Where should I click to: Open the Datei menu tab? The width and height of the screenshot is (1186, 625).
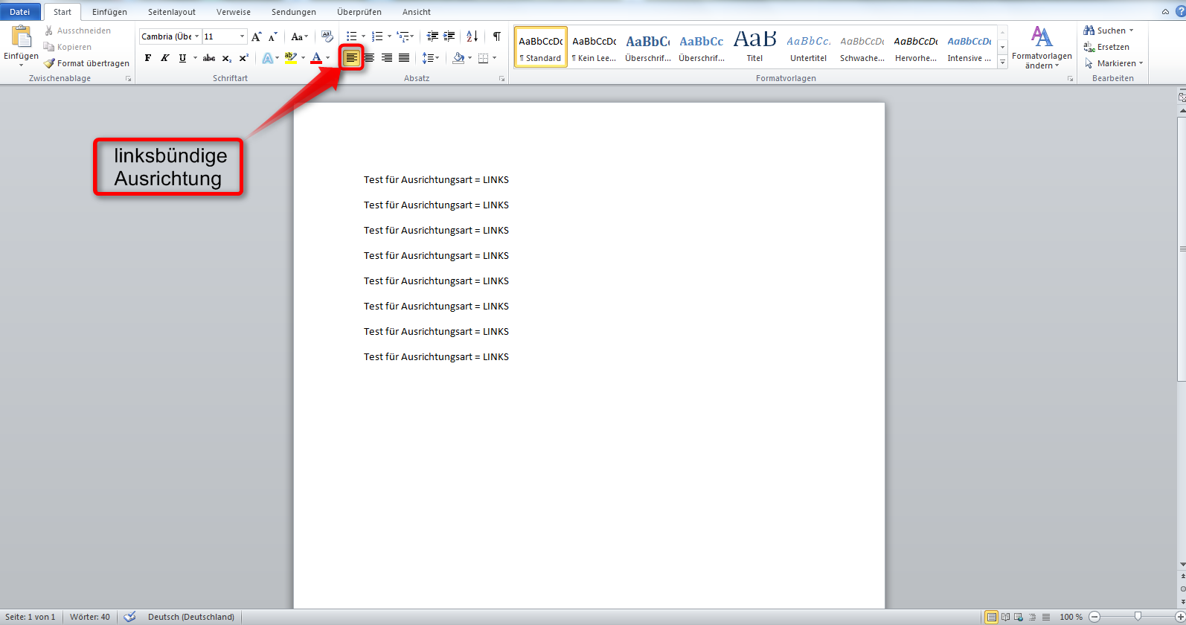pyautogui.click(x=20, y=12)
